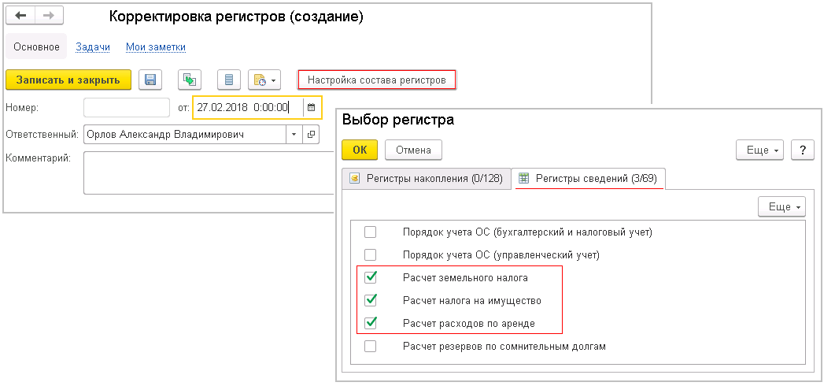Check Порядок учета ОС (управленческий учет)
This screenshot has width=835, height=386.
point(371,254)
